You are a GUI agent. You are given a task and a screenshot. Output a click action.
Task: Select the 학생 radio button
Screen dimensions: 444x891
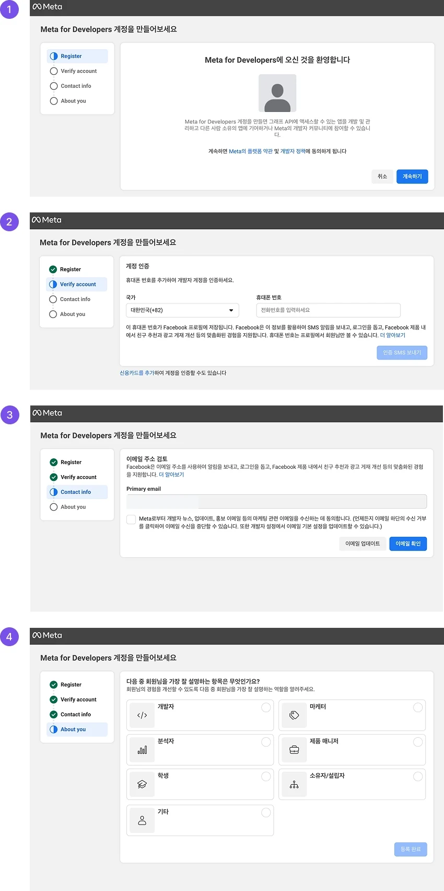click(x=266, y=776)
